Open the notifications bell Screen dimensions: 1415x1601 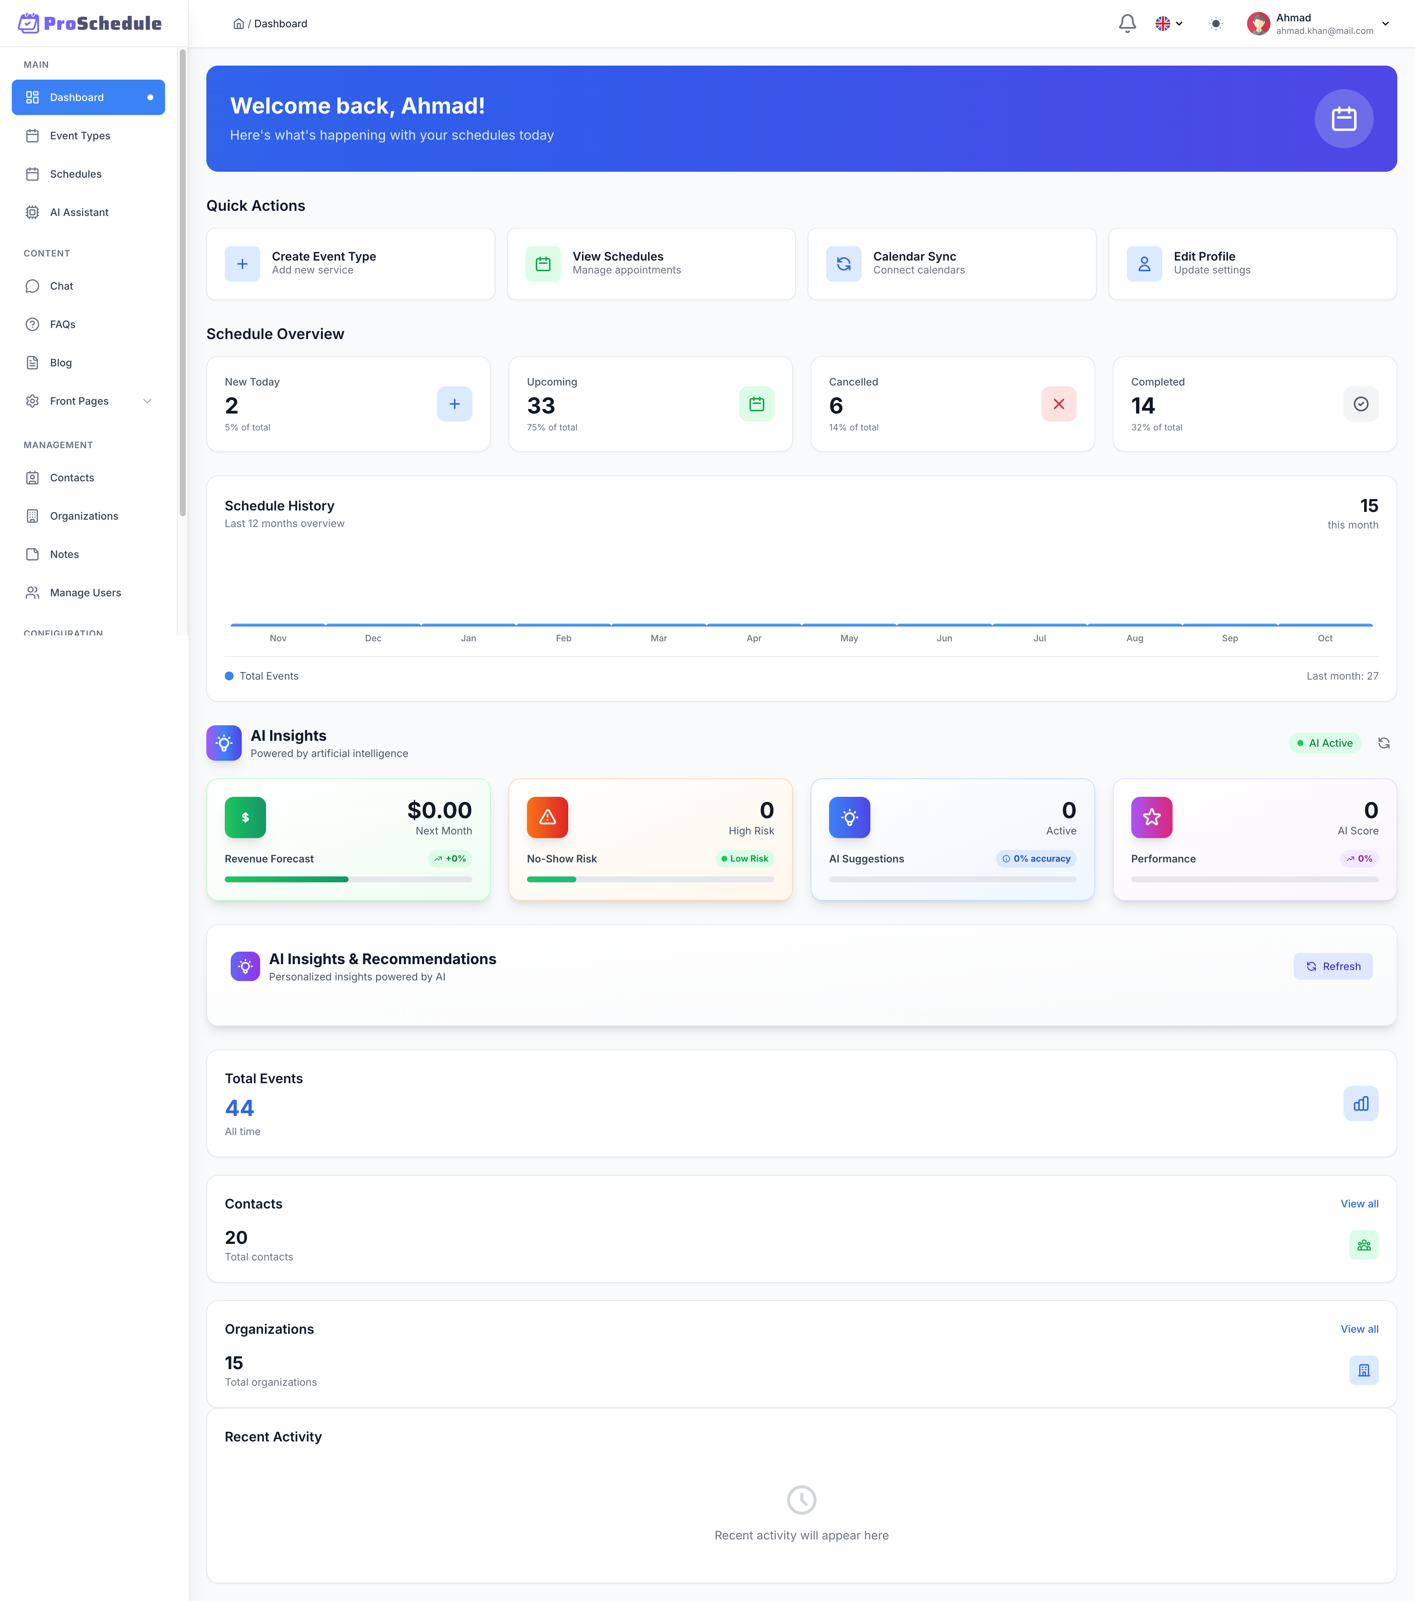pos(1127,24)
